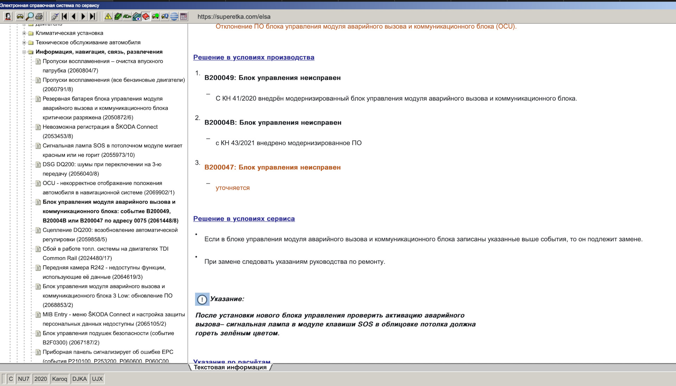Open Резервная батарея блока управления document

[105, 108]
